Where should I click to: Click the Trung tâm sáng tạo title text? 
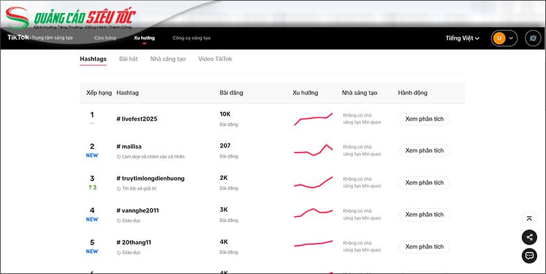tap(52, 38)
